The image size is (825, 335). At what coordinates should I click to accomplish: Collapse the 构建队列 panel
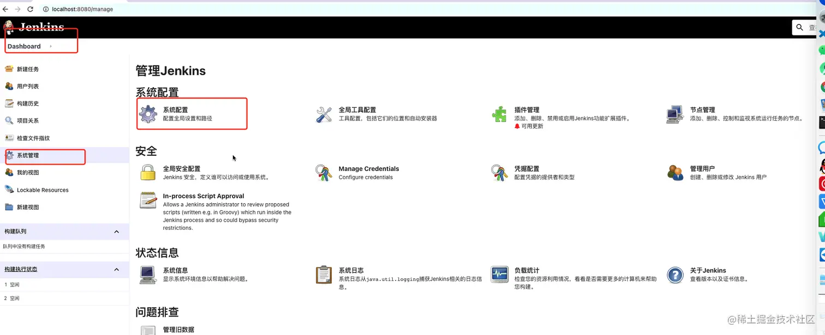click(x=116, y=232)
